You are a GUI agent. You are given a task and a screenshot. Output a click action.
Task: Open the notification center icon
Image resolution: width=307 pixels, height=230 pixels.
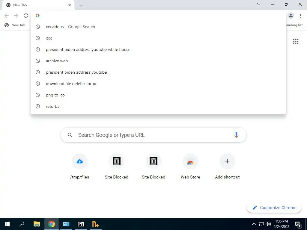298,224
